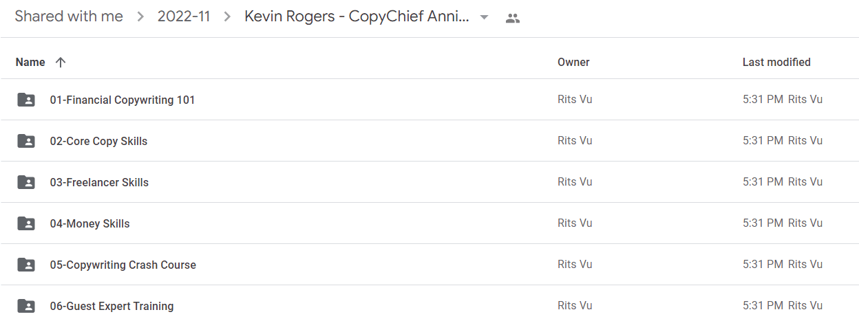Image resolution: width=859 pixels, height=321 pixels.
Task: Go to Shared with me breadcrumb
Action: (x=69, y=16)
